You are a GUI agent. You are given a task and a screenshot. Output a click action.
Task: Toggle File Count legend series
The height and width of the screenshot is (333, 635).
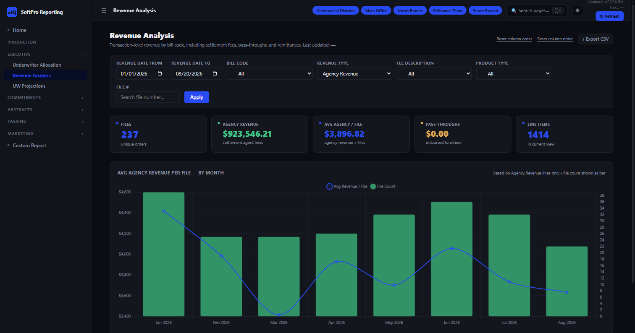click(383, 187)
